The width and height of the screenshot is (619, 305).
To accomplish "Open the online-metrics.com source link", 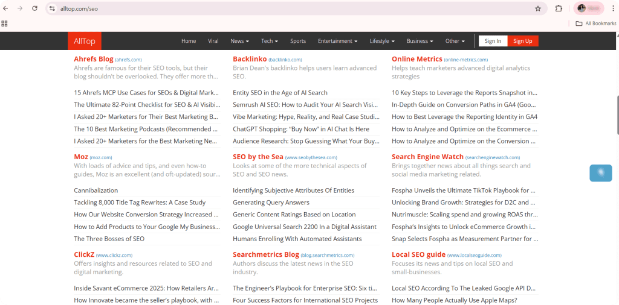I will (466, 60).
